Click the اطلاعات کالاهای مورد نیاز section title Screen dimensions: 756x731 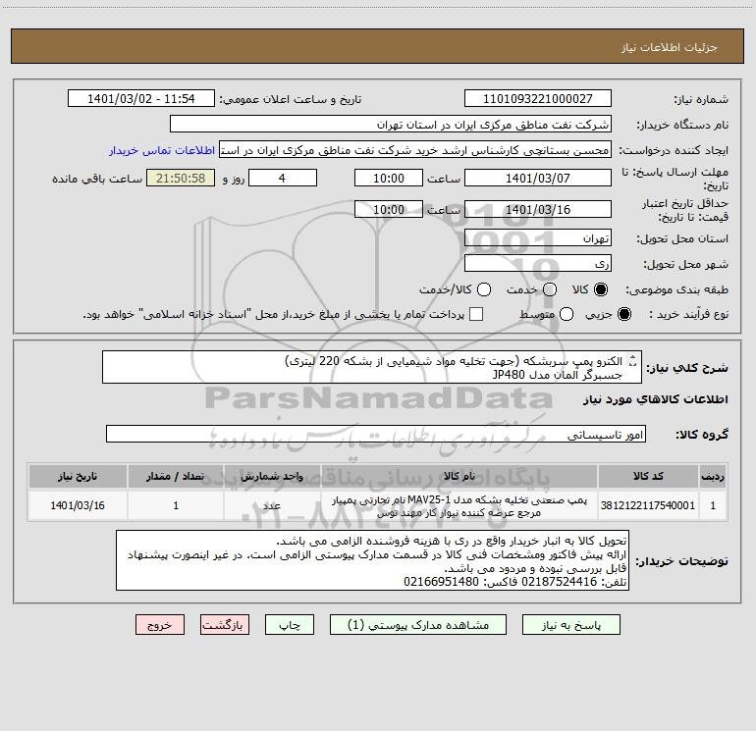click(656, 399)
